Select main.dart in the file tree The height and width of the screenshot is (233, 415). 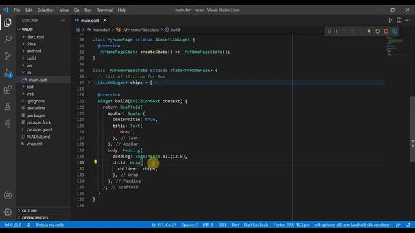click(x=38, y=80)
